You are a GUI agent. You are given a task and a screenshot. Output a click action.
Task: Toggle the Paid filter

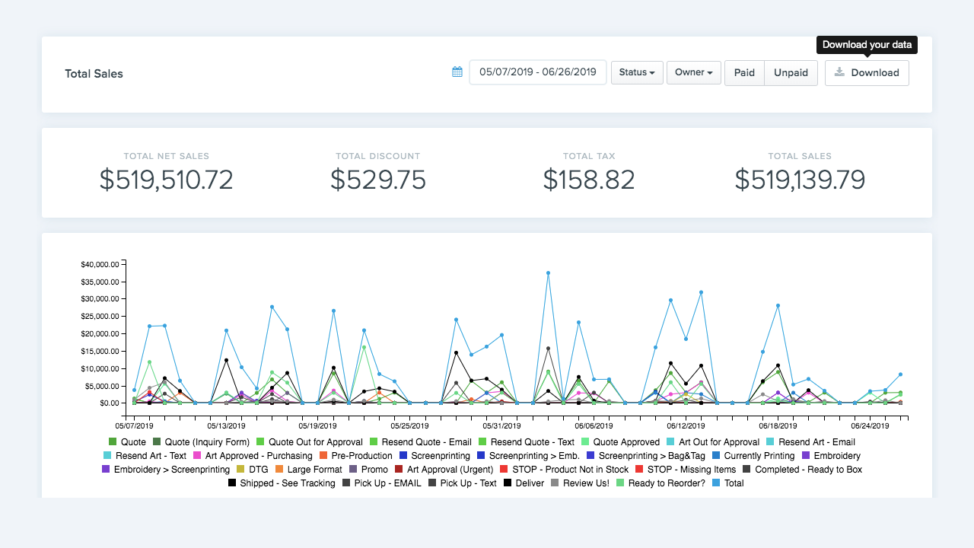click(x=744, y=73)
